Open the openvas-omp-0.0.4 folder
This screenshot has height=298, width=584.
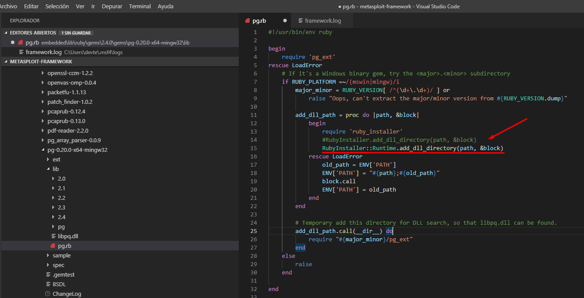click(72, 83)
